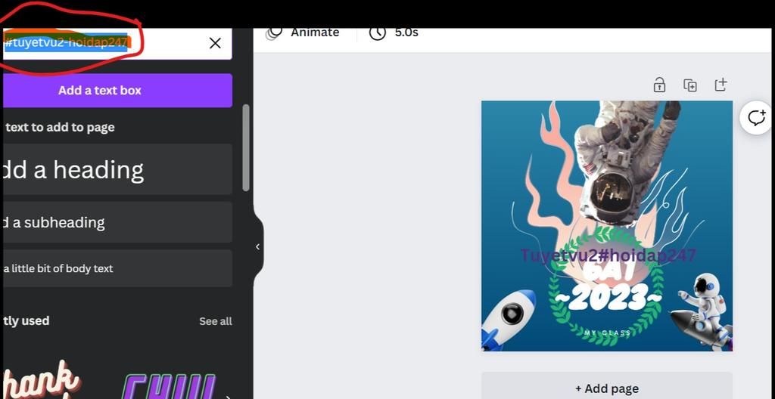This screenshot has height=399, width=775.
Task: Insert a subheading text style
Action: [117, 222]
